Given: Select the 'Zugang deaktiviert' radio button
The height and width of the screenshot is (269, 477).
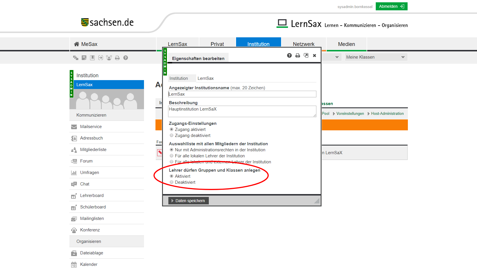Looking at the screenshot, I should tap(172, 136).
